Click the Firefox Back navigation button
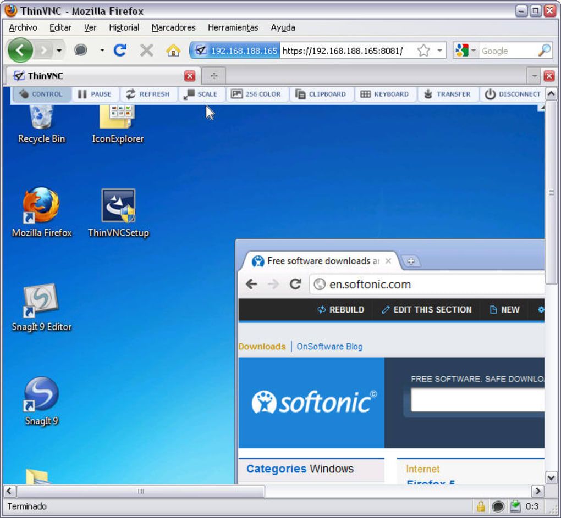The image size is (561, 518). tap(20, 51)
